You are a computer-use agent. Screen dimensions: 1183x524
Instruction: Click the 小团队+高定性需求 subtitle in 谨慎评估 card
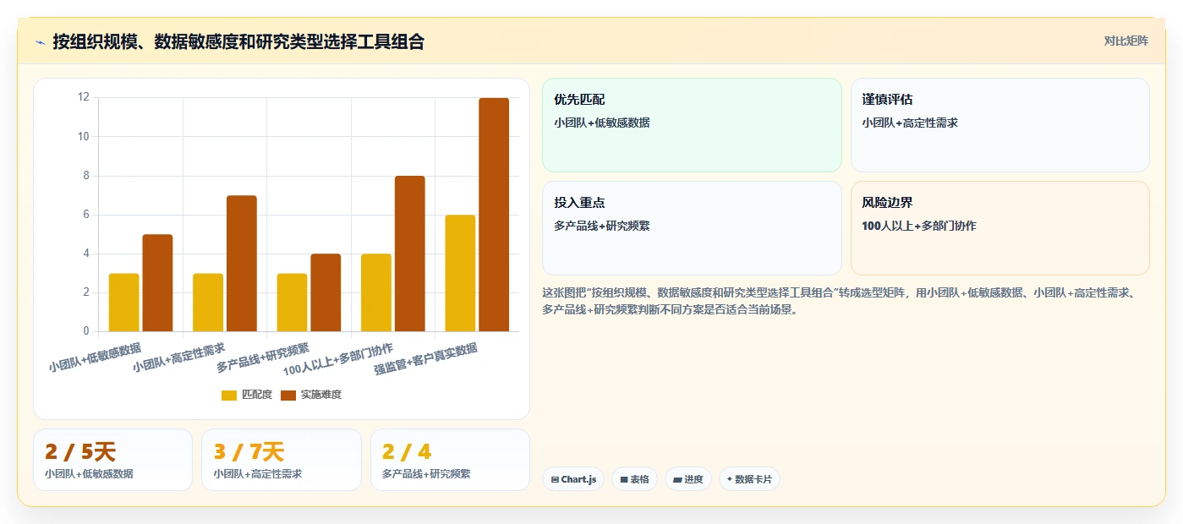910,123
